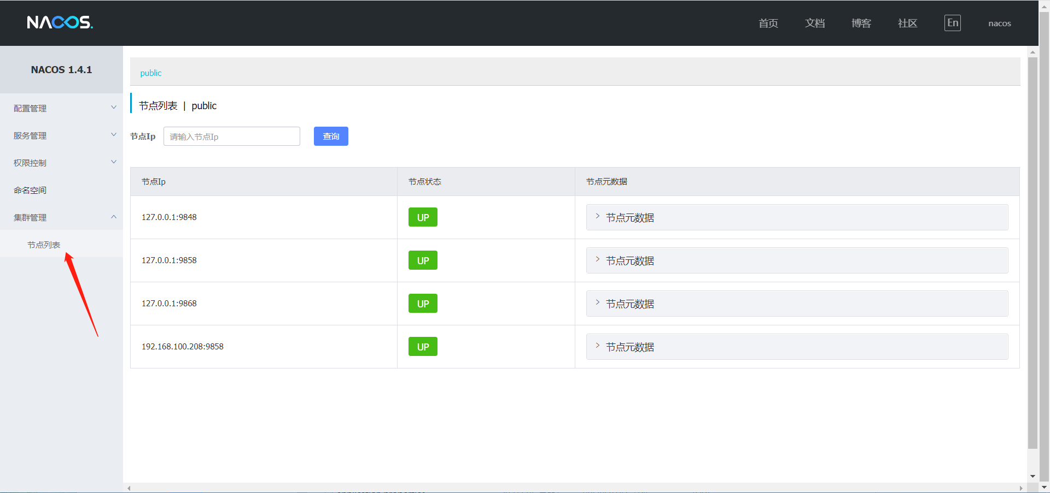Click UP status of 127.0.0.1:9868
1050x493 pixels.
click(423, 304)
